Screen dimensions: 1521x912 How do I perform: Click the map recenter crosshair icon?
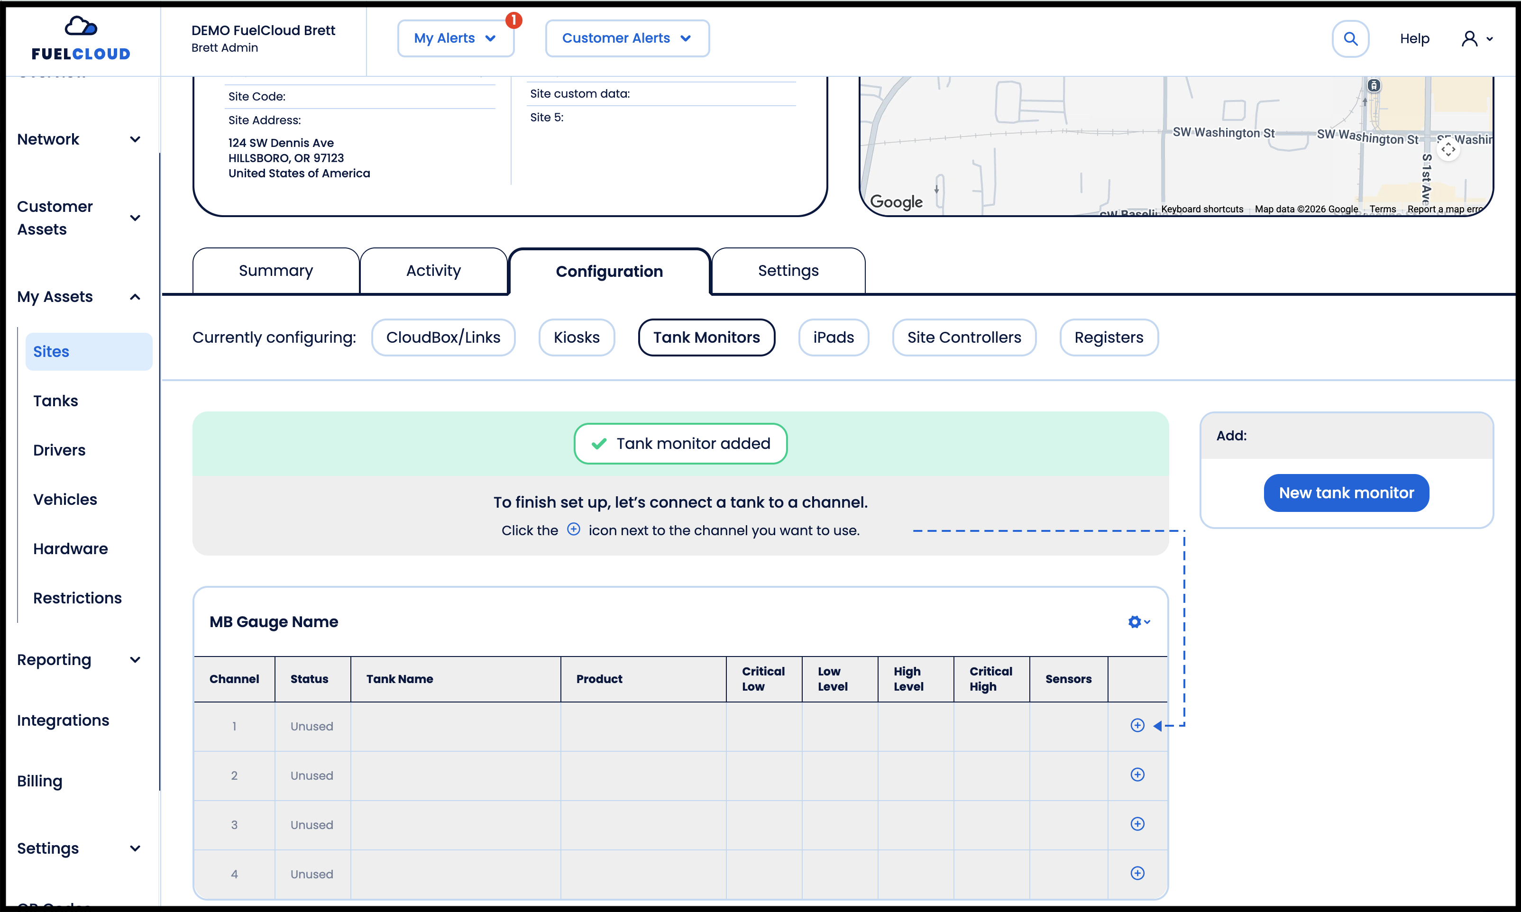coord(1448,149)
